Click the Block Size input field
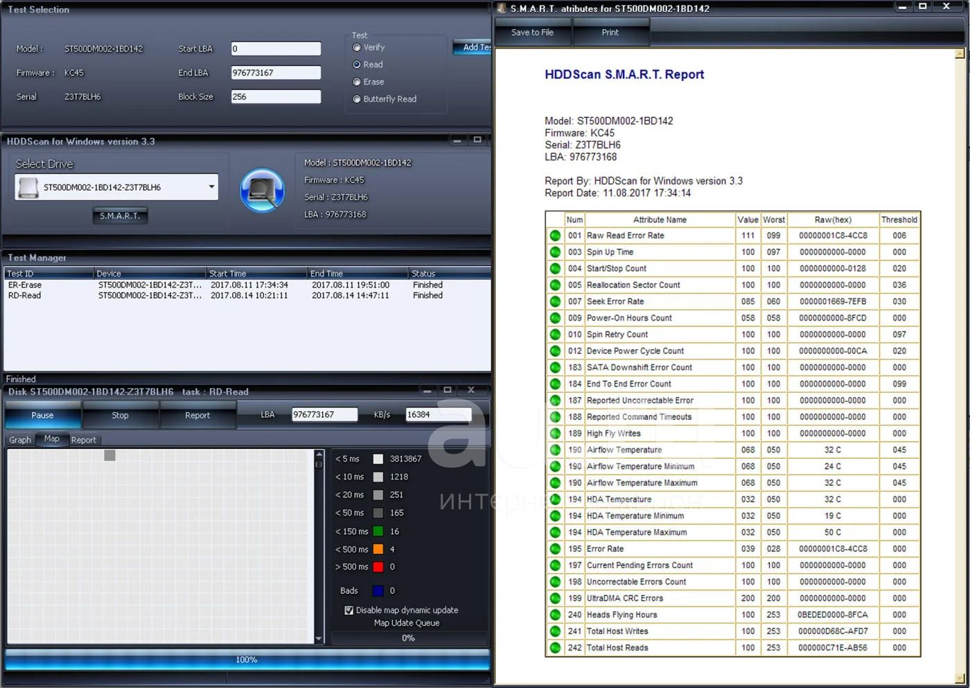Image resolution: width=970 pixels, height=688 pixels. pos(276,97)
